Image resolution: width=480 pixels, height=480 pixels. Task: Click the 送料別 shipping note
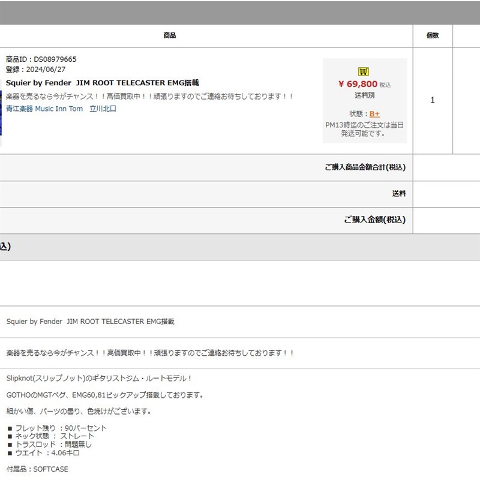[365, 95]
